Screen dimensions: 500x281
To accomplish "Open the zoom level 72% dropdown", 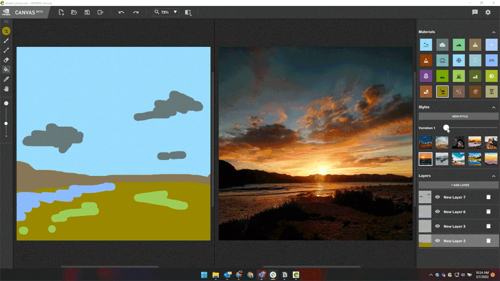I will (x=165, y=12).
